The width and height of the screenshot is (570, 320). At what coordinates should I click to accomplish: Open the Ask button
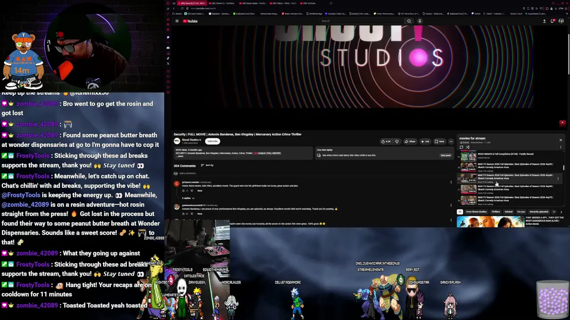coord(425,141)
